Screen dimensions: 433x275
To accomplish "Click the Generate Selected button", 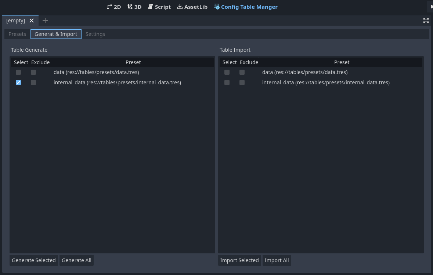I will [x=34, y=260].
